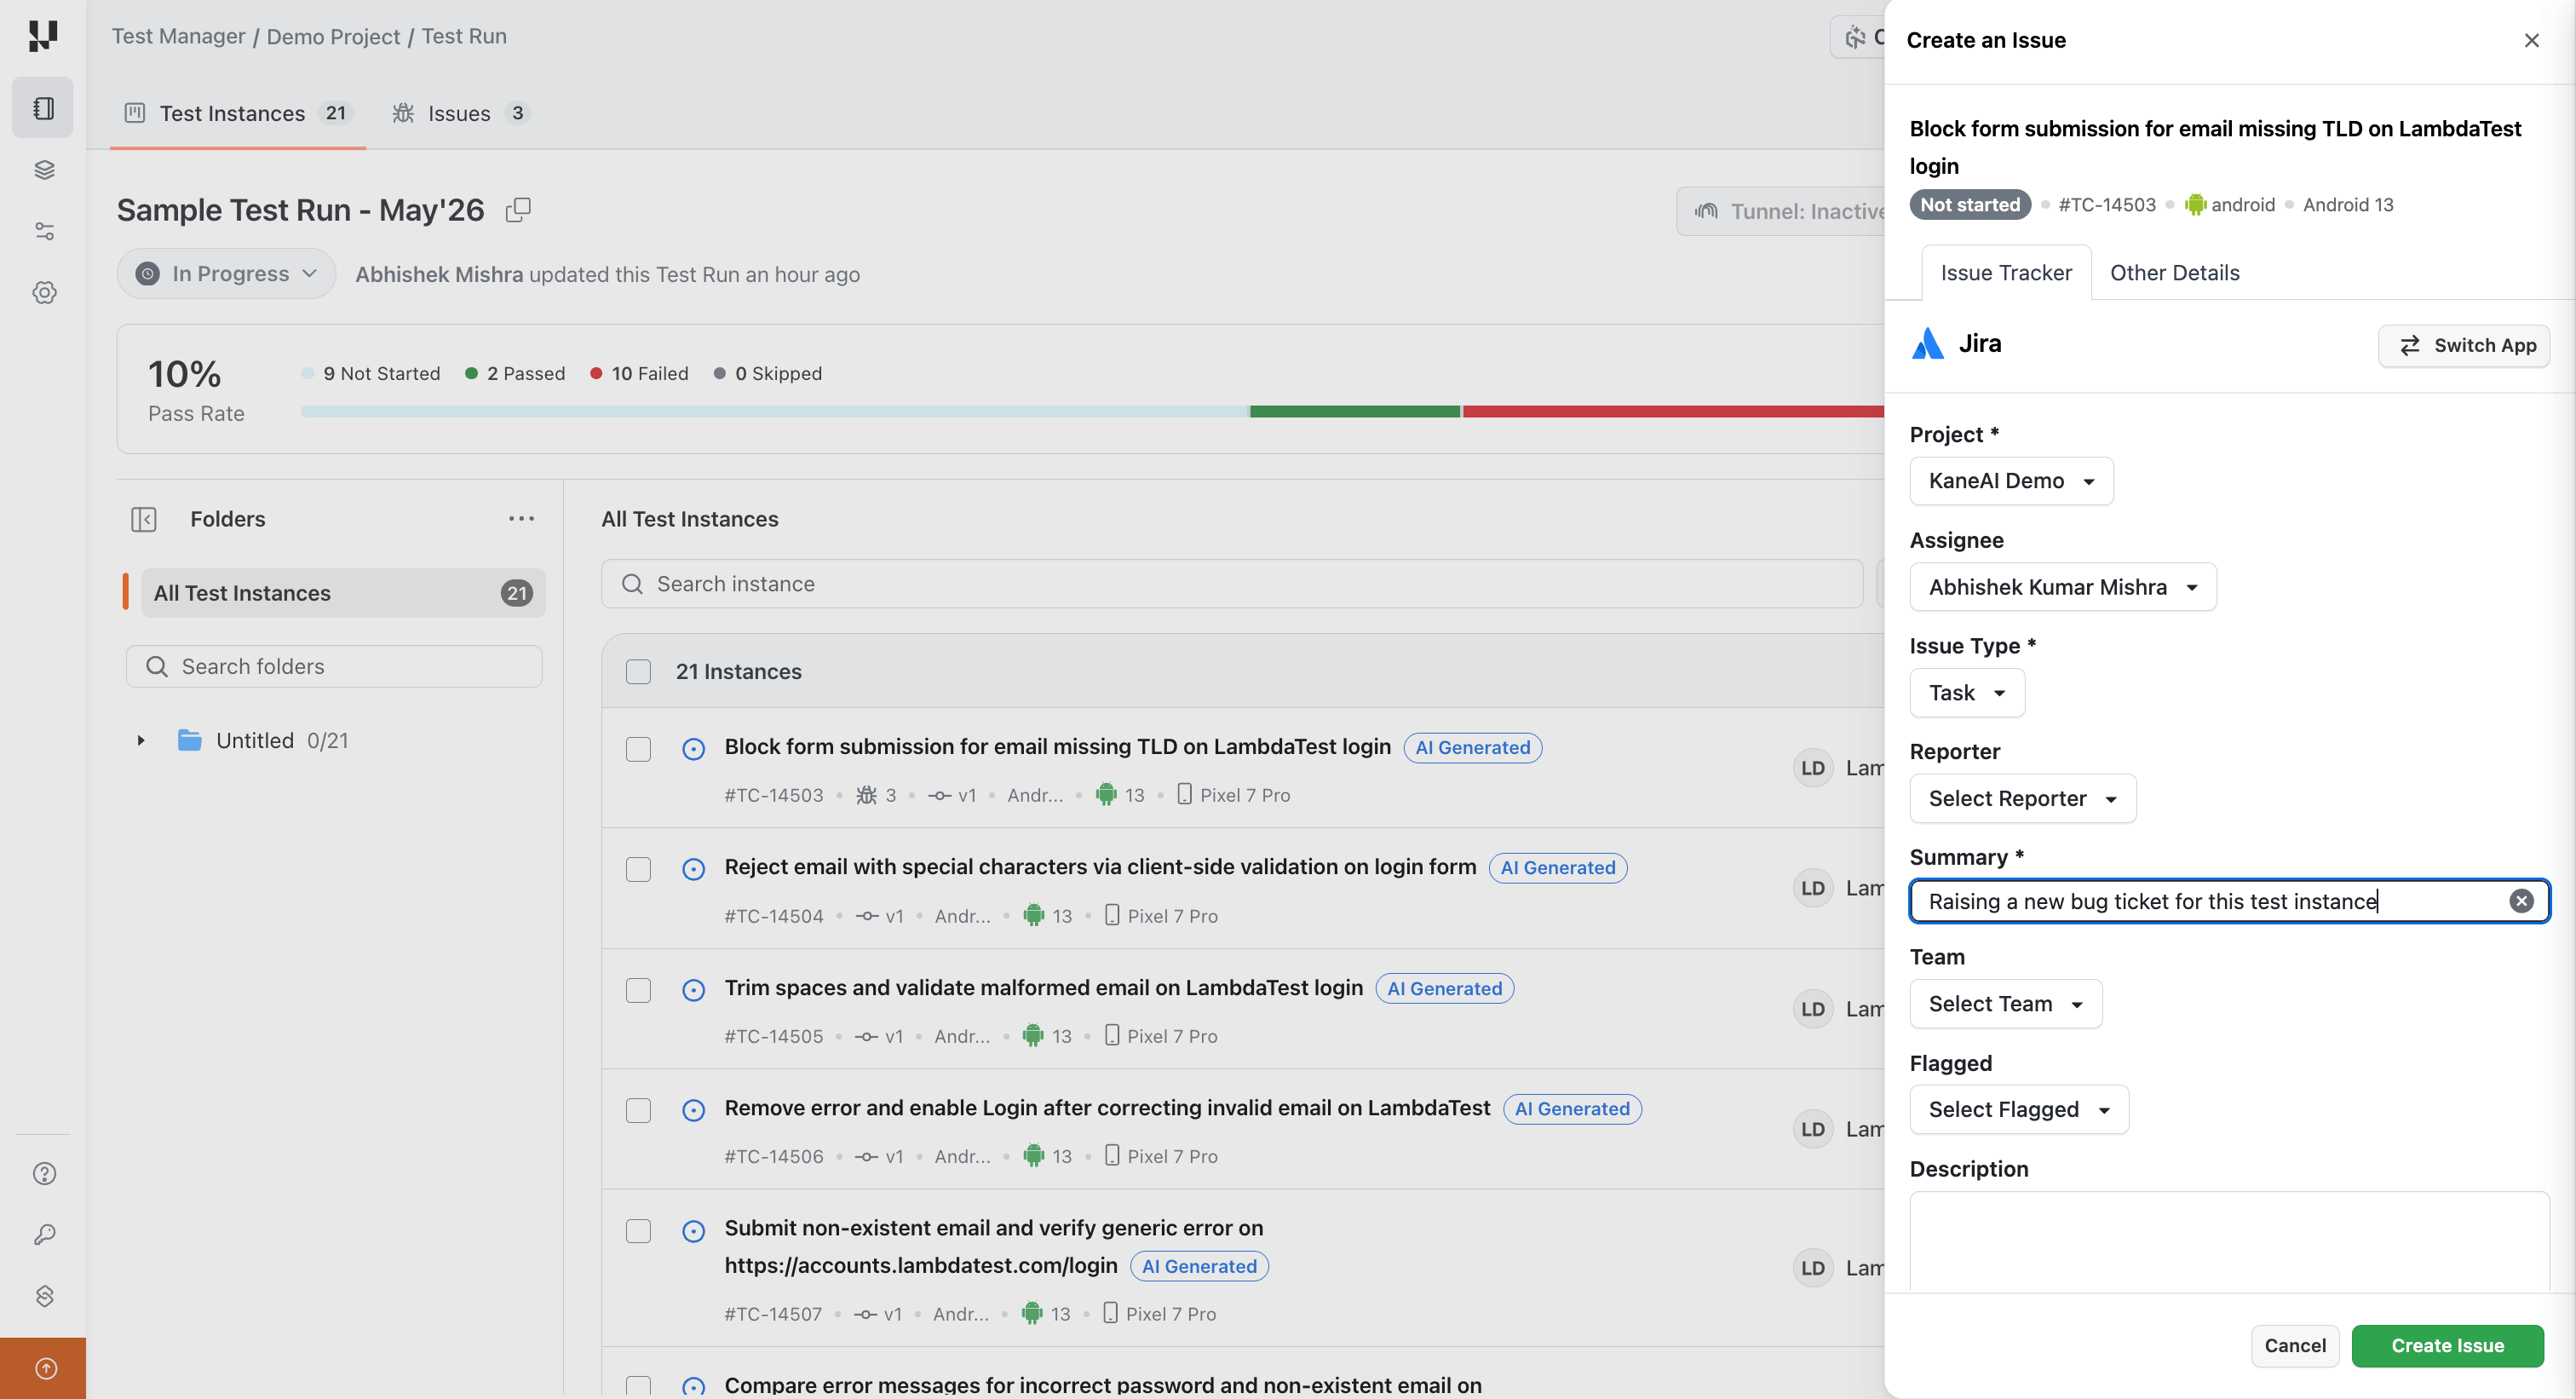Click the Tunnel Inactive icon
The width and height of the screenshot is (2576, 1399).
click(1706, 212)
